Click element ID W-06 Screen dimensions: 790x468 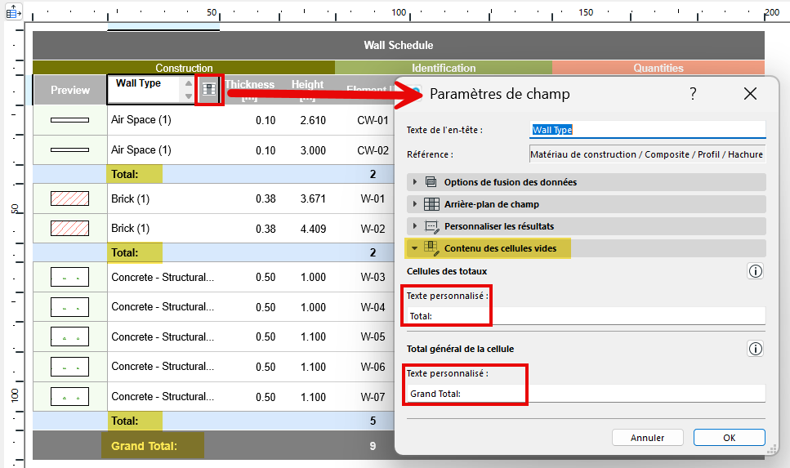point(373,368)
